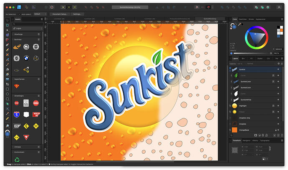Collapse the StreetSigns assets subcategory

click(13, 96)
